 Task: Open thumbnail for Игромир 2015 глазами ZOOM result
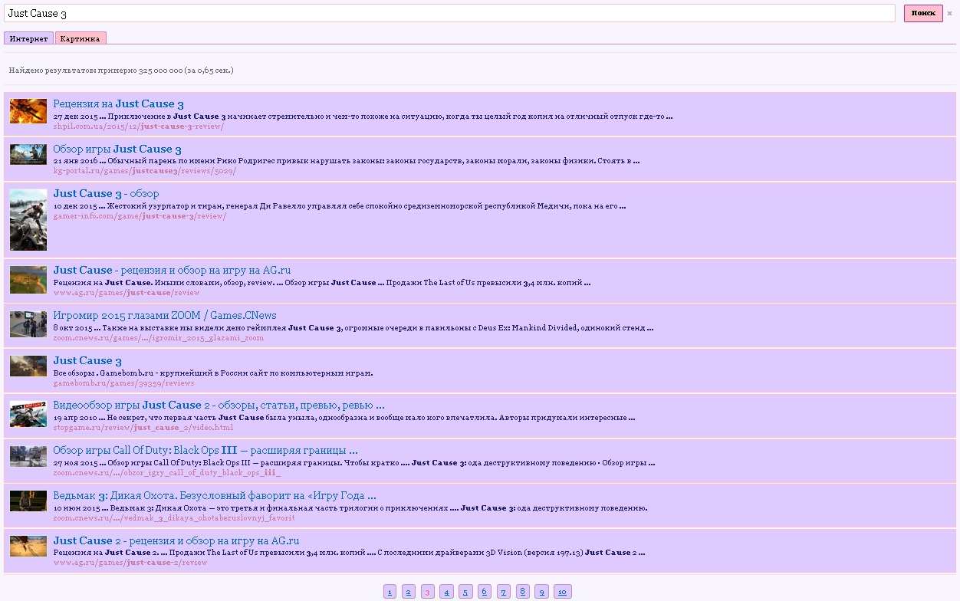coord(28,324)
